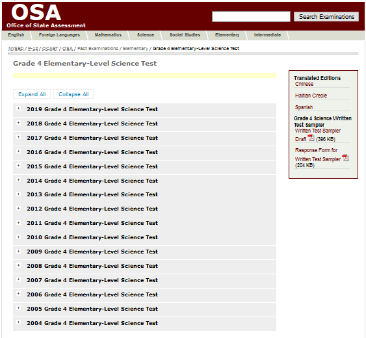Follow the OSA breadcrumb link

pos(68,49)
